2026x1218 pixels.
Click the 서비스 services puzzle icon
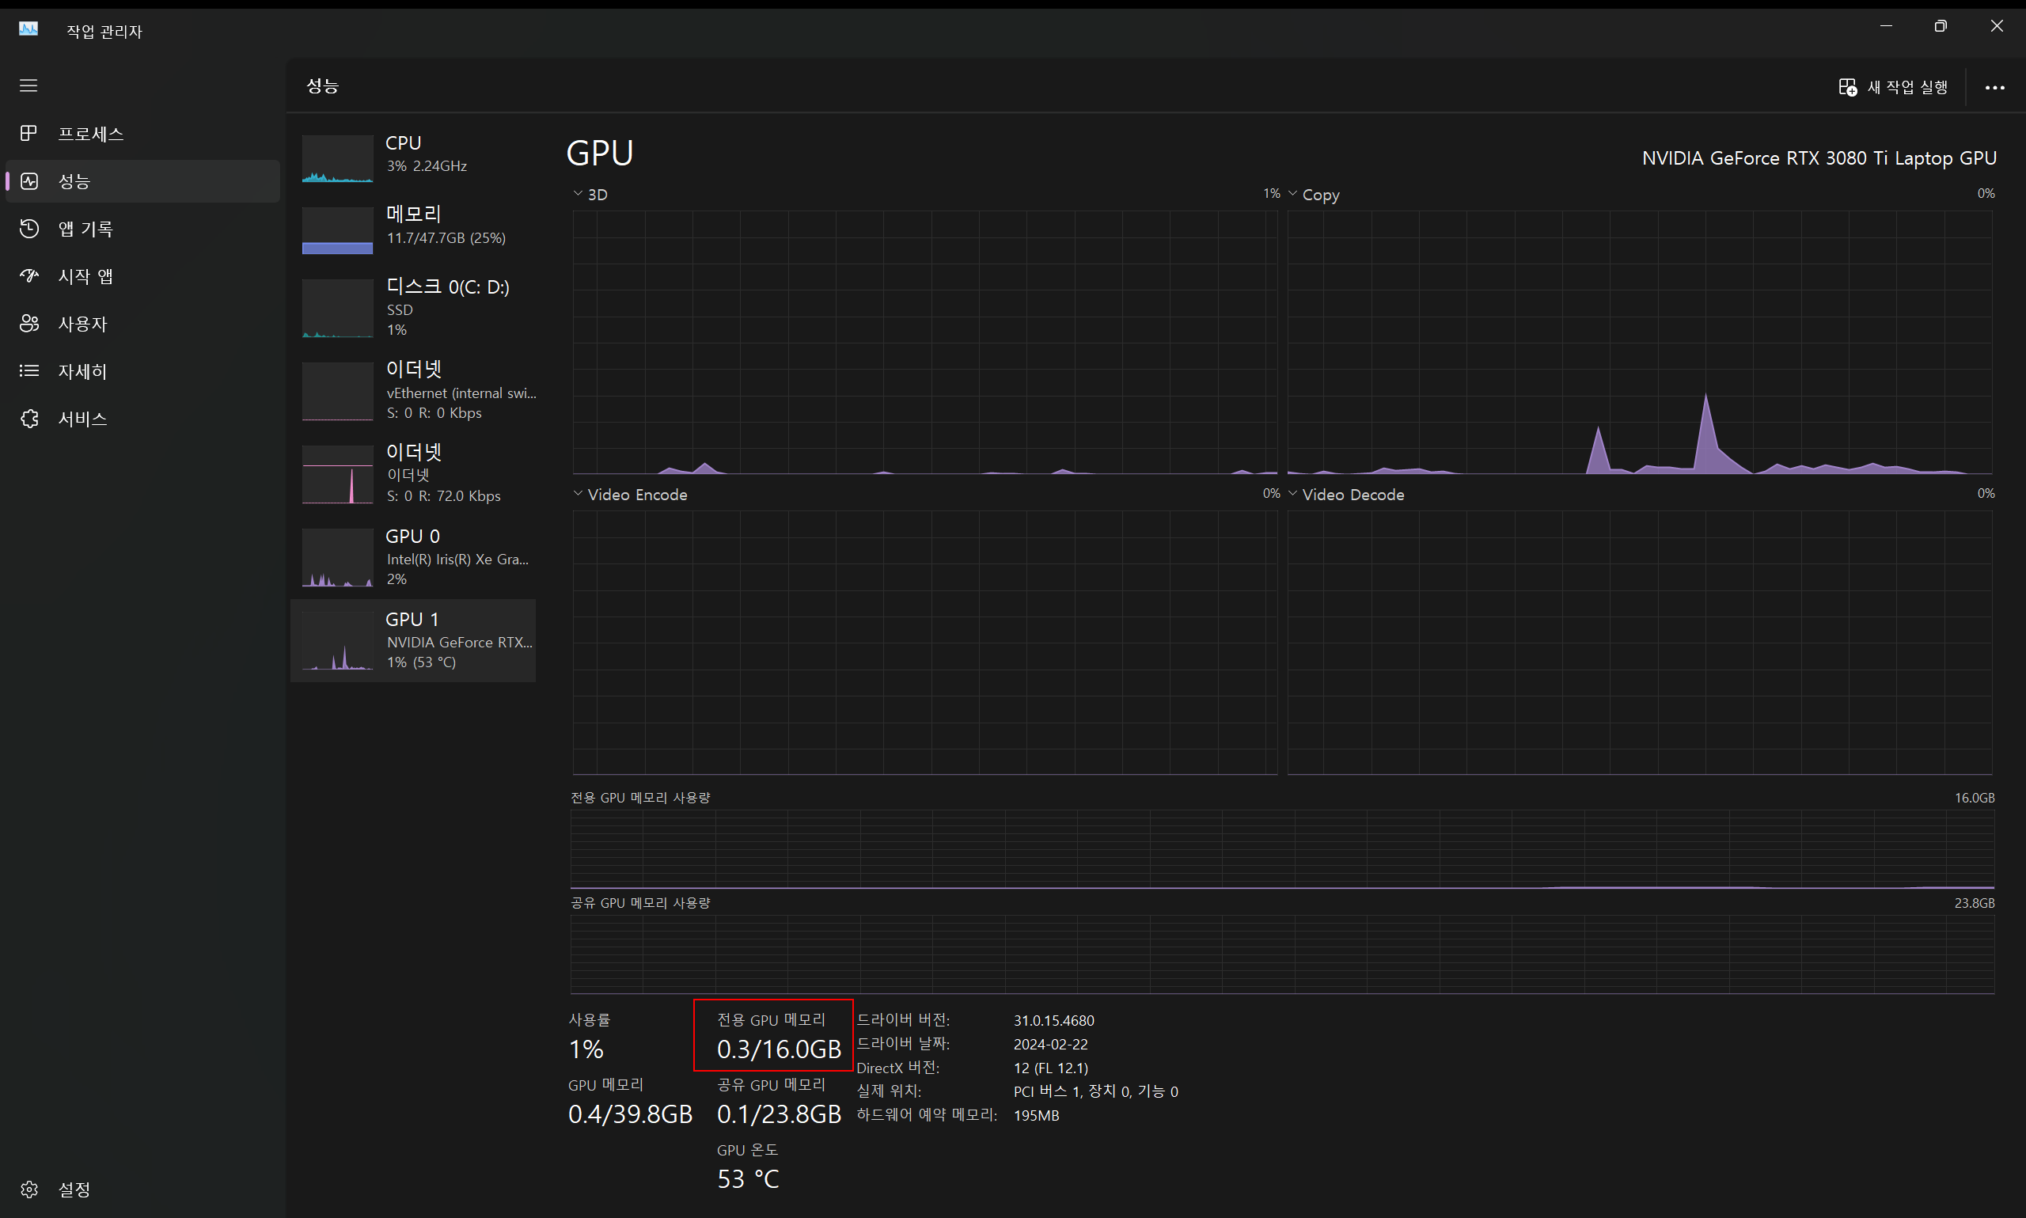(x=28, y=419)
